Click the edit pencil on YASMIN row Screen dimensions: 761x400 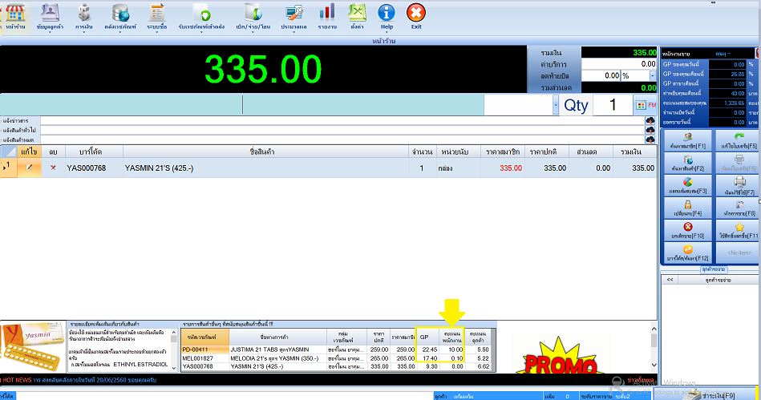tap(30, 168)
